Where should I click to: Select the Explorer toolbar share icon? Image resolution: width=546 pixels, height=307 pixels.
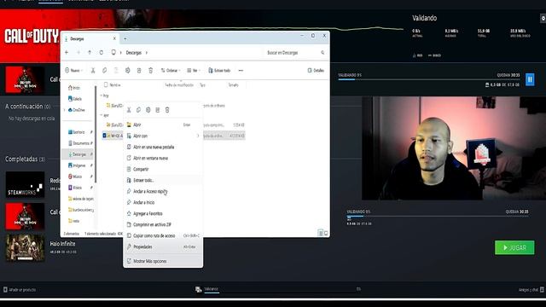(139, 70)
